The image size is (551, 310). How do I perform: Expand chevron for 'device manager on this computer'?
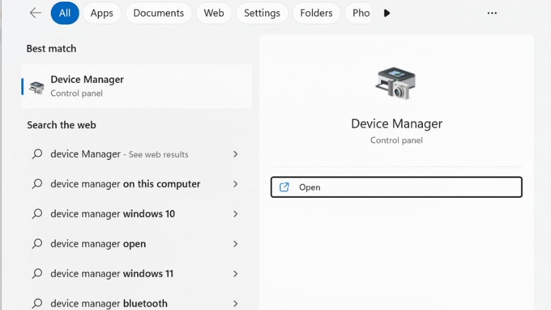click(x=236, y=184)
